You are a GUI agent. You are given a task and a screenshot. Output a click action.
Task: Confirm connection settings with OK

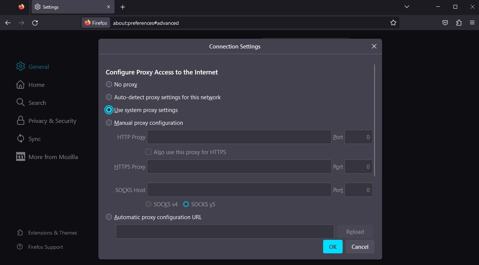pos(332,247)
